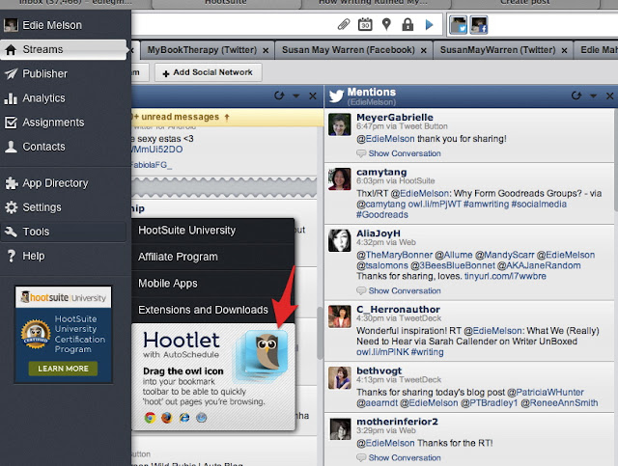Click Edie Melson profile avatar

(11, 25)
